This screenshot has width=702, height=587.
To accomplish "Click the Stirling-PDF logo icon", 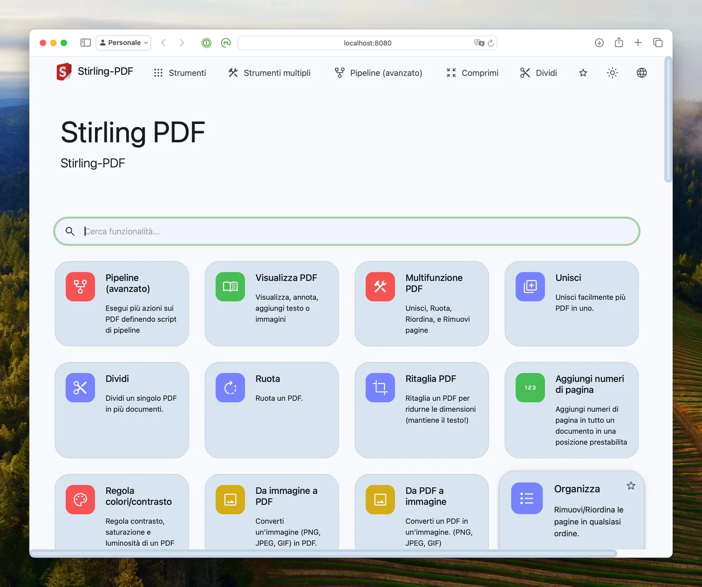I will (64, 72).
